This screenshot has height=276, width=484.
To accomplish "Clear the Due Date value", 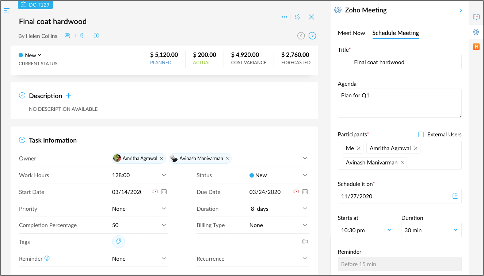I will [296, 192].
